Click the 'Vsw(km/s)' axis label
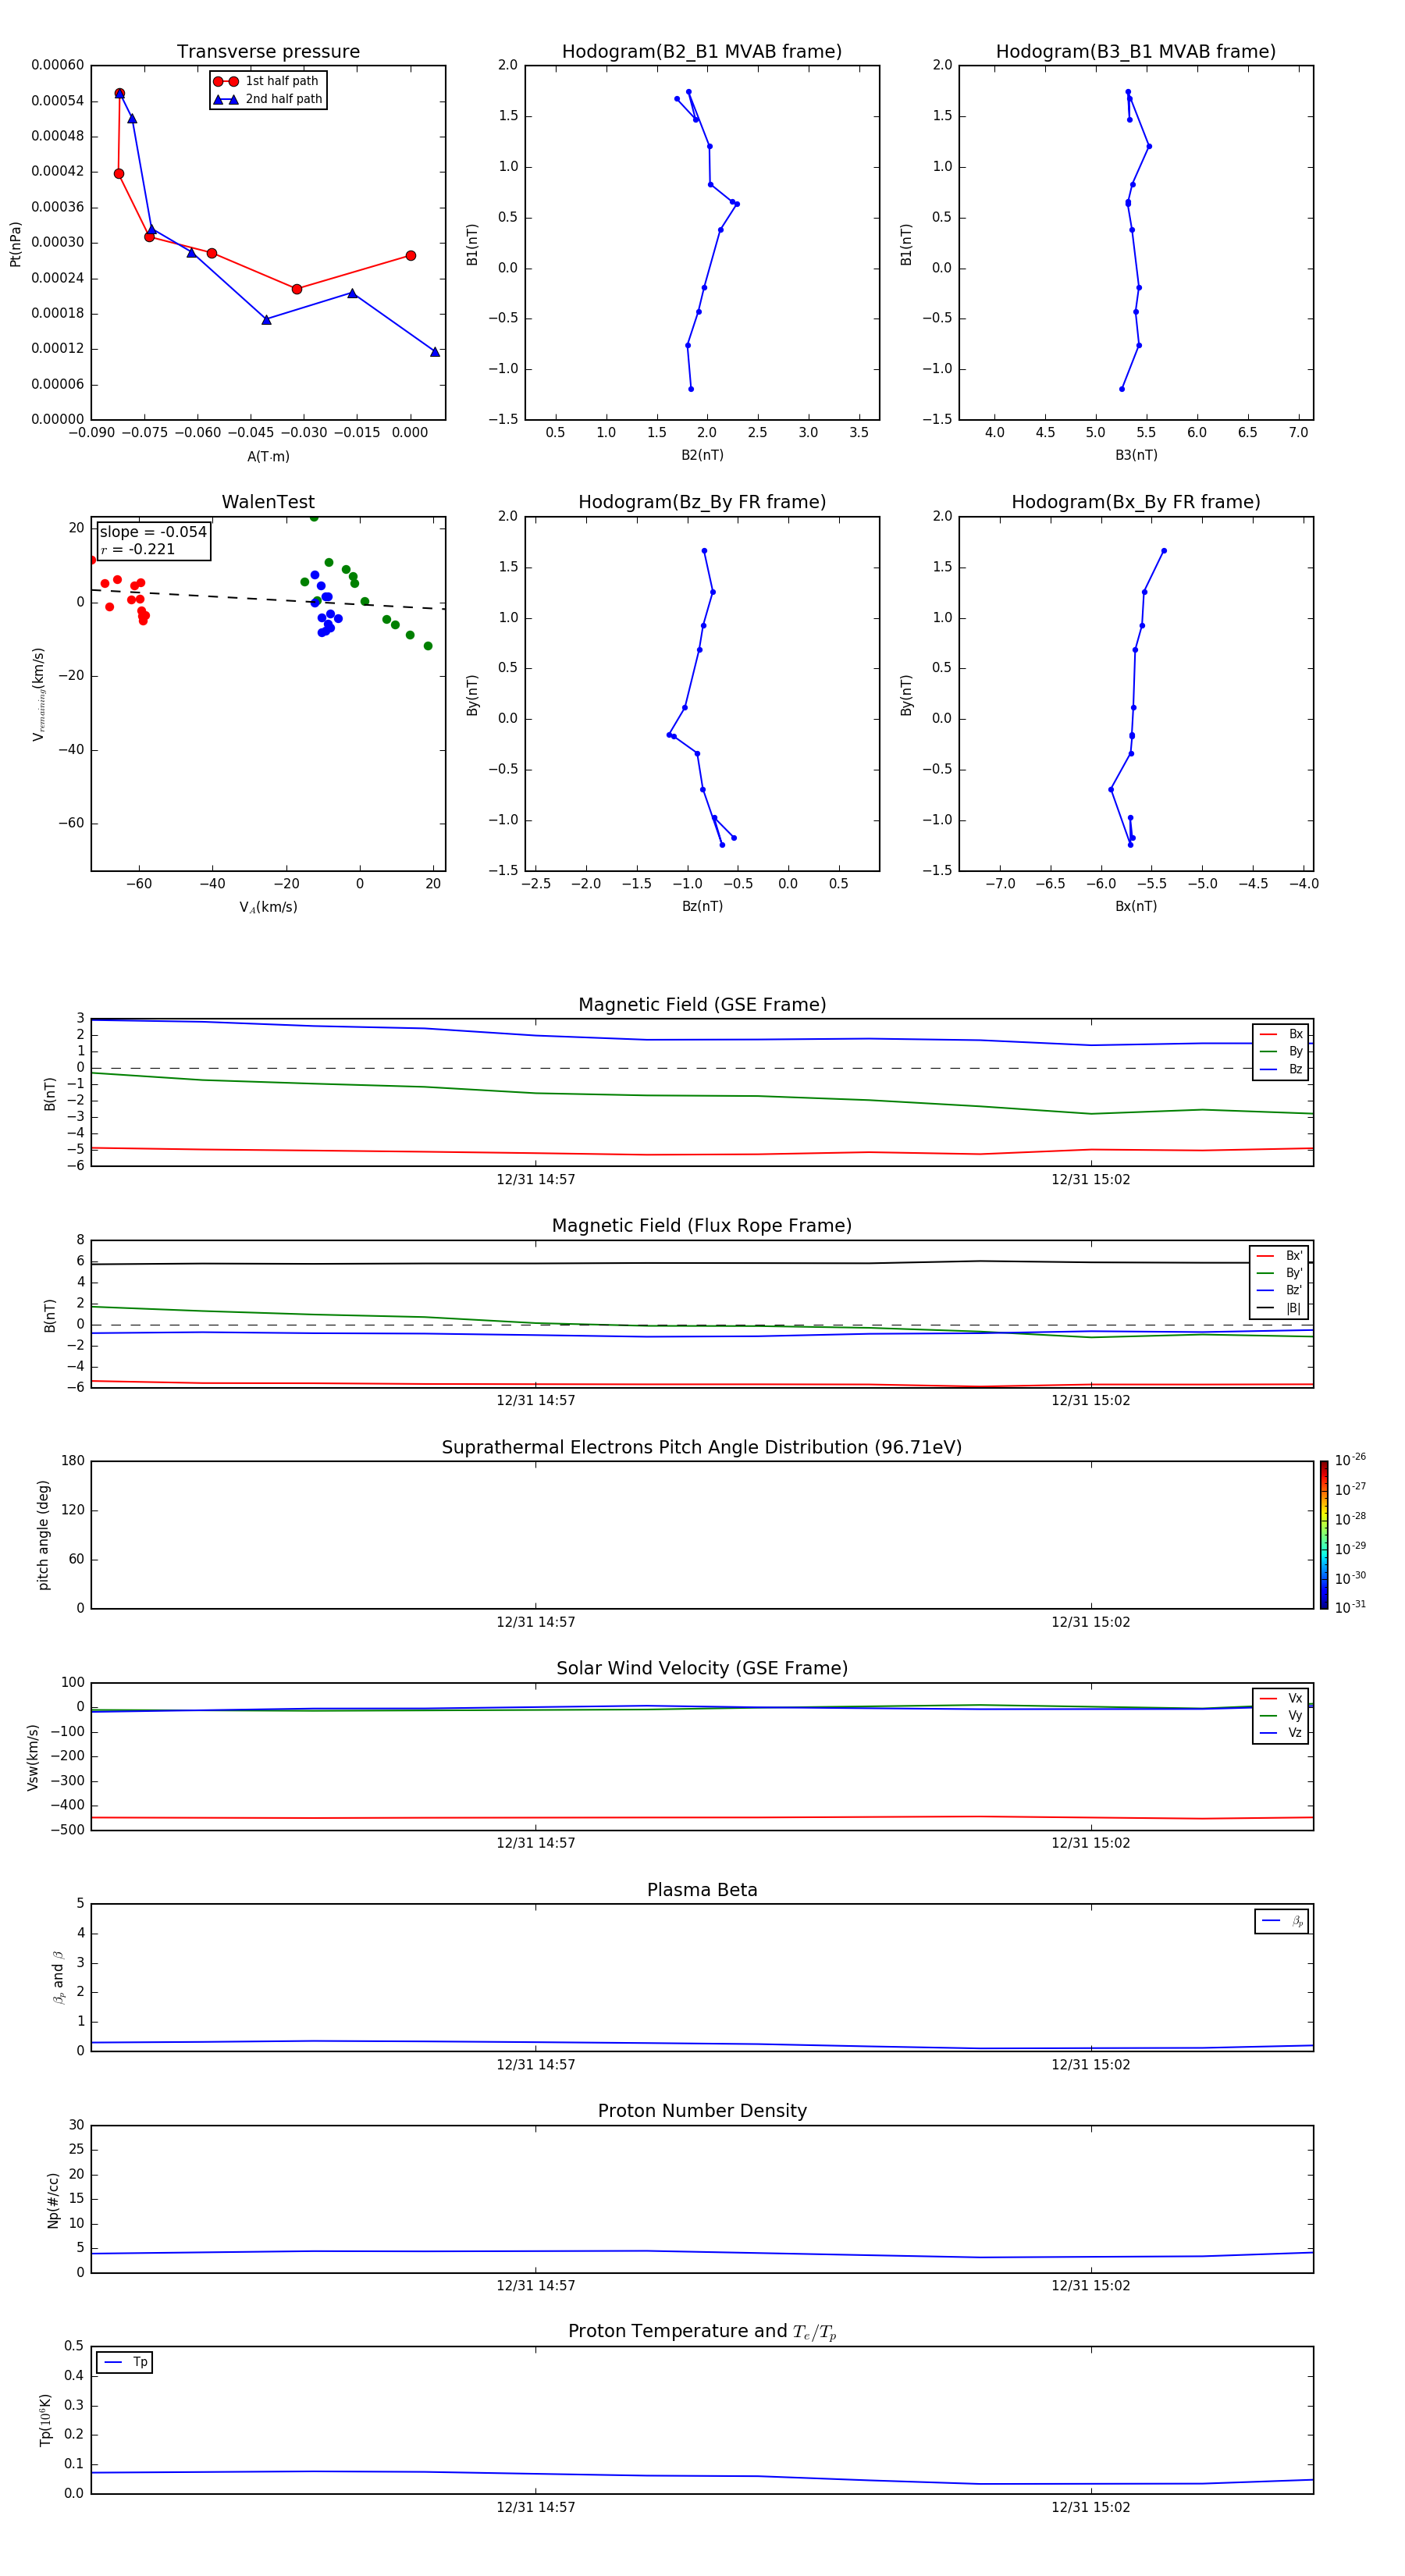Screen dimensions: 1405x2576 click(x=32, y=1757)
